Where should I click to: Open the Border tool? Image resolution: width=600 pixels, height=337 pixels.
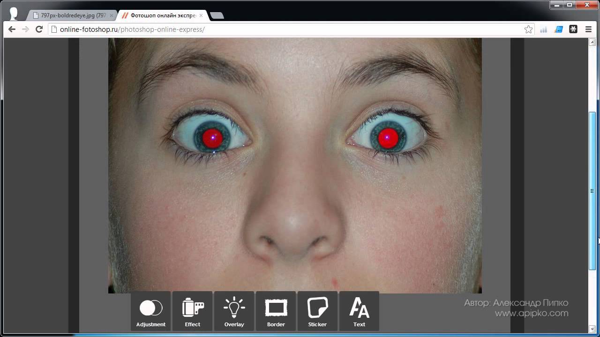276,311
